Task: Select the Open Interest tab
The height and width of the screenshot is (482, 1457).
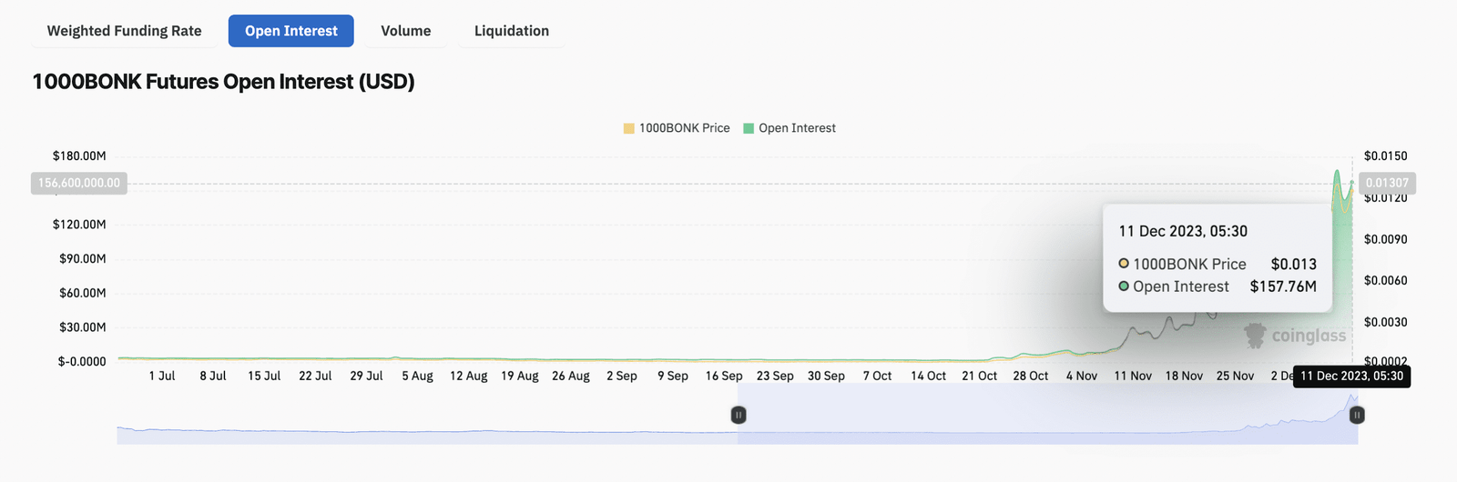Action: (x=290, y=31)
